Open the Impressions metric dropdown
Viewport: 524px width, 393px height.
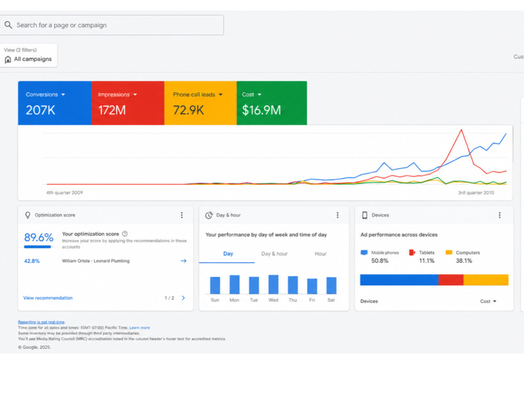135,94
